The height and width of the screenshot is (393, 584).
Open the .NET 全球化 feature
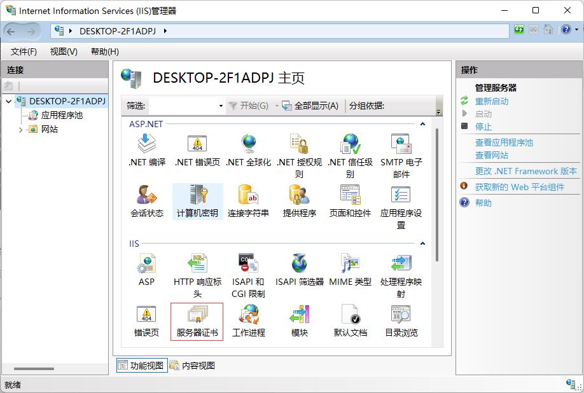[249, 150]
